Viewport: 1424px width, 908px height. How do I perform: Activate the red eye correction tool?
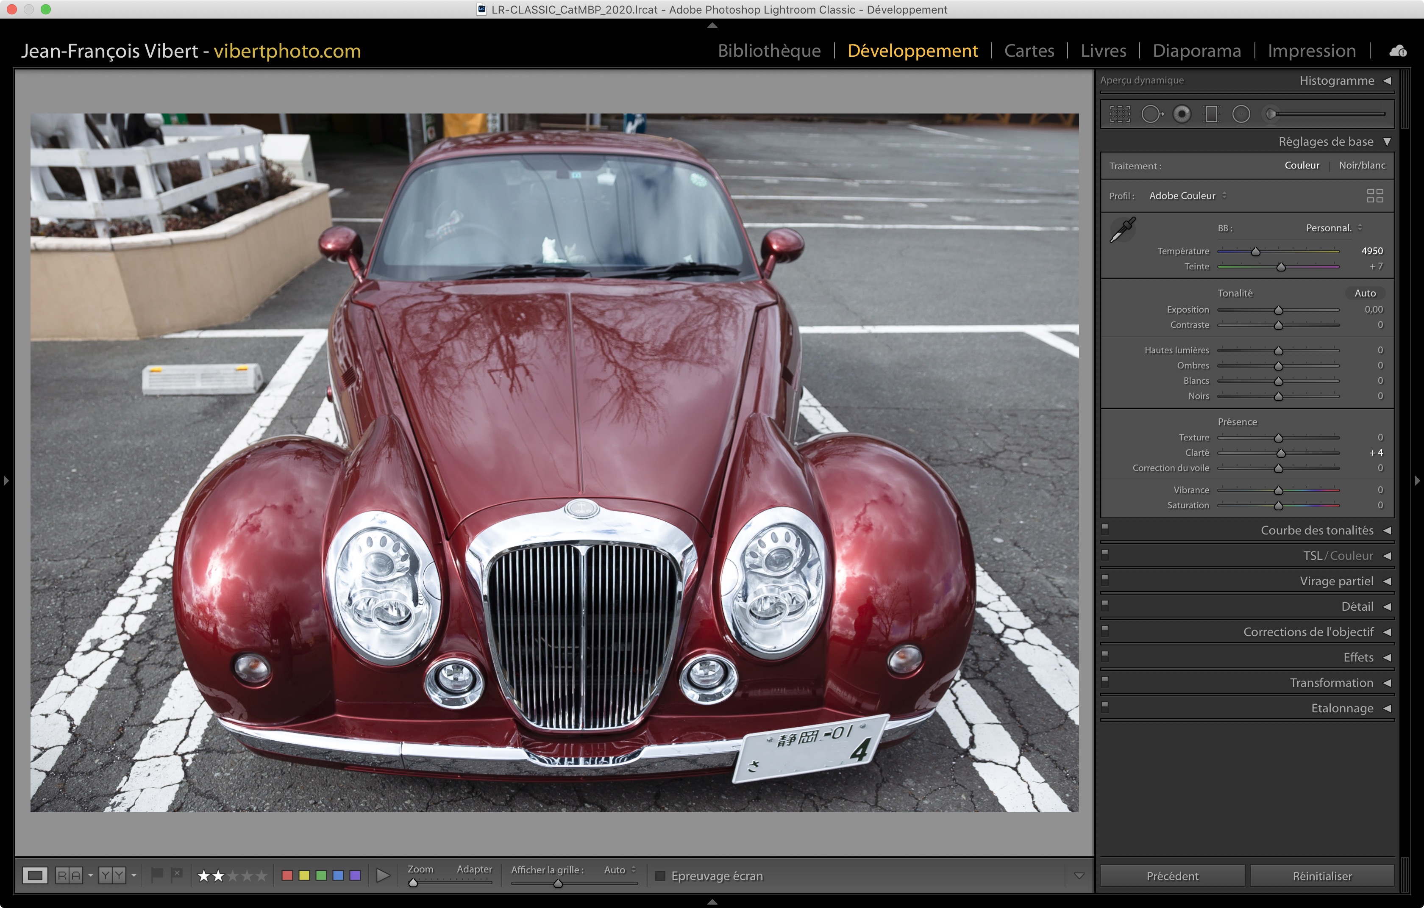pos(1182,114)
